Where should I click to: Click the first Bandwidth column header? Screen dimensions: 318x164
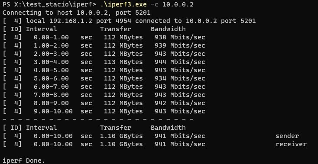[168, 29]
